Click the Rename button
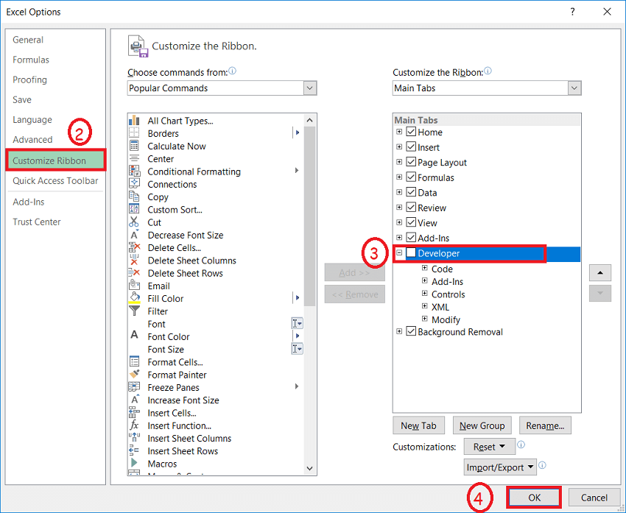This screenshot has height=513, width=626. (x=545, y=425)
